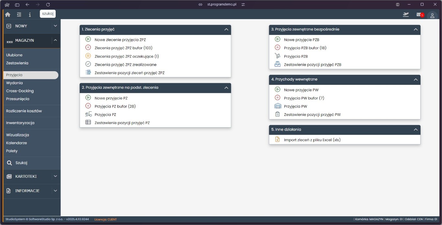Image resolution: width=442 pixels, height=225 pixels.
Task: Open the info icon in top toolbar
Action: click(30, 15)
